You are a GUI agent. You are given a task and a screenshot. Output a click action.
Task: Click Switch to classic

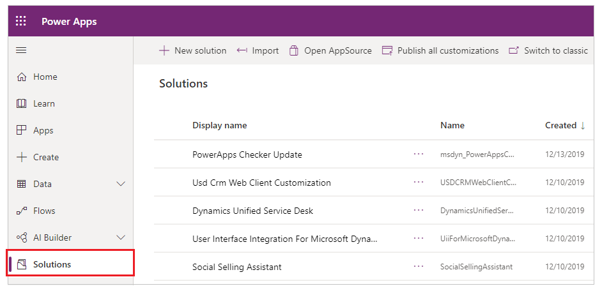click(548, 50)
